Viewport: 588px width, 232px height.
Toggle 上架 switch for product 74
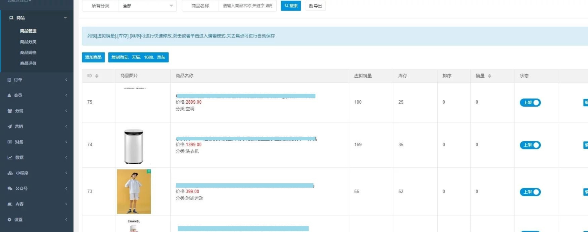(x=530, y=145)
